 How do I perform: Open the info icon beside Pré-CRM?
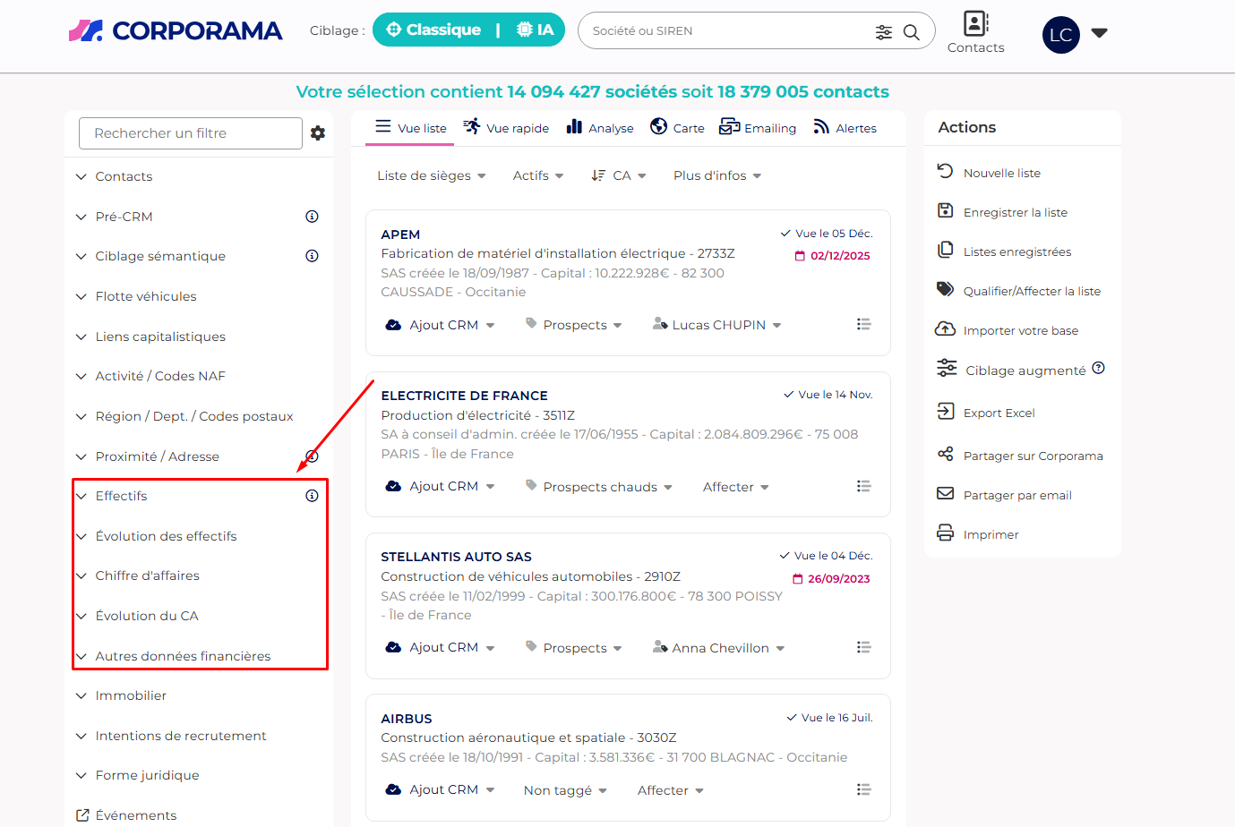coord(312,217)
